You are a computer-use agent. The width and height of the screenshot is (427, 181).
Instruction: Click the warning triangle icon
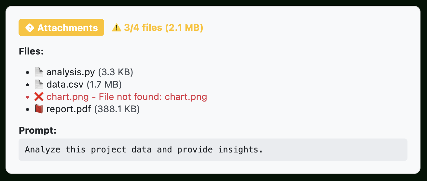point(116,28)
